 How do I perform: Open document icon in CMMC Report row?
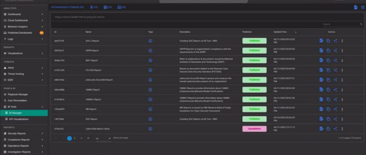(321, 90)
